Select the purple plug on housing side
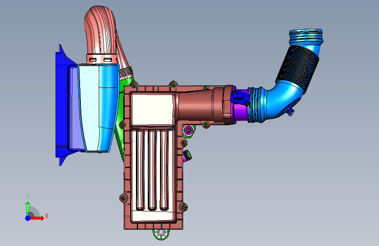This screenshot has height=246, width=379. pyautogui.click(x=187, y=155)
